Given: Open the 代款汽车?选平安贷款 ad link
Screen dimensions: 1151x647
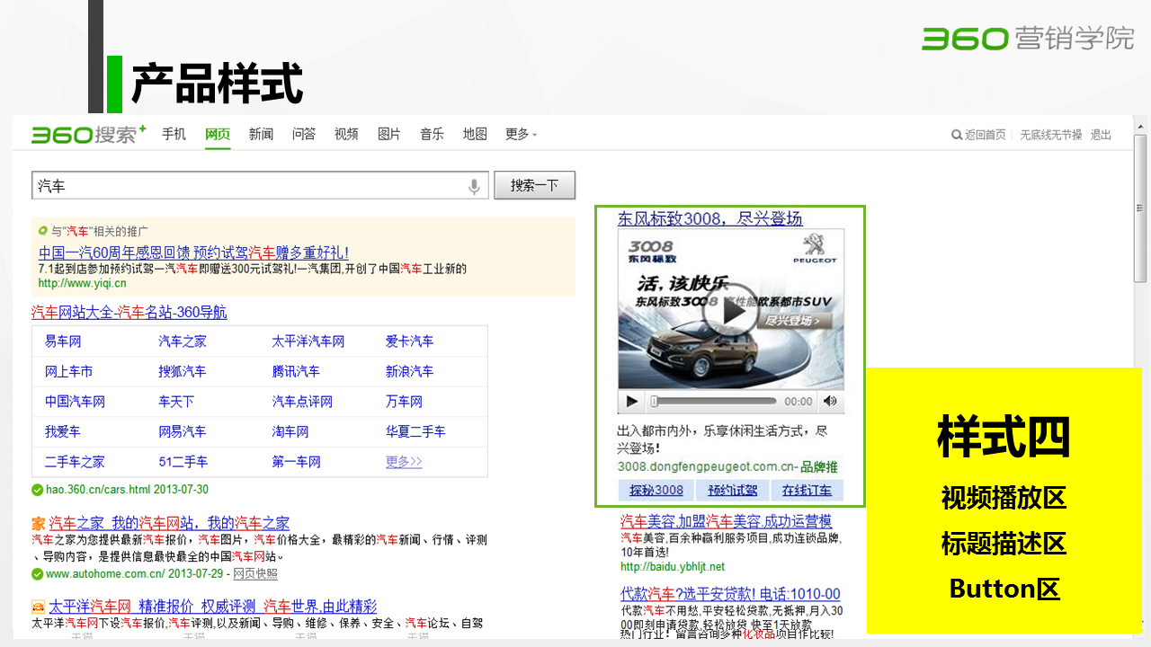Looking at the screenshot, I should click(x=730, y=594).
